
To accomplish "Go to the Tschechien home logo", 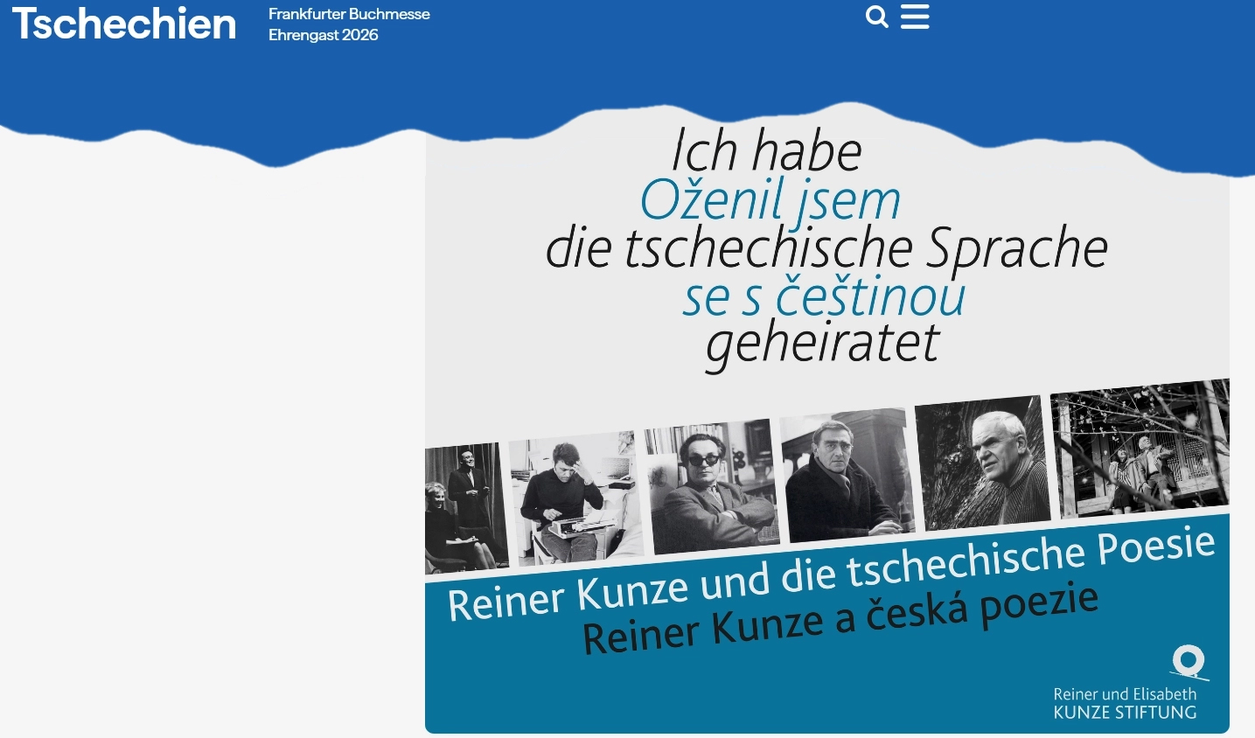I will [x=124, y=23].
